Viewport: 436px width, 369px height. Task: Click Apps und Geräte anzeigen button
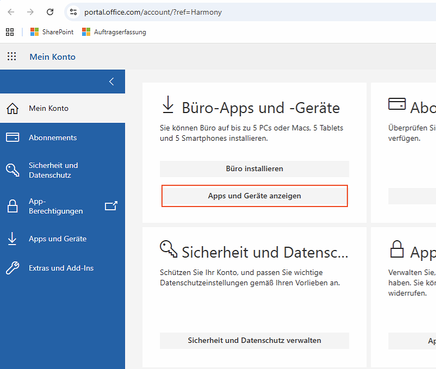tap(254, 196)
